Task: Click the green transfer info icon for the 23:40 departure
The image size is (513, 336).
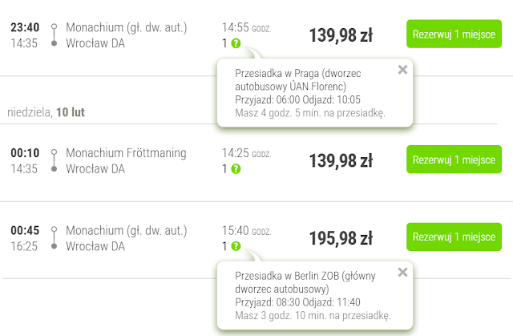Action: click(x=236, y=43)
